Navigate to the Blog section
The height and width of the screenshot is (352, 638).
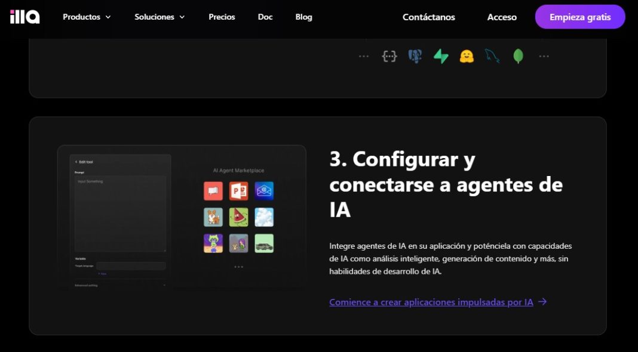point(303,17)
